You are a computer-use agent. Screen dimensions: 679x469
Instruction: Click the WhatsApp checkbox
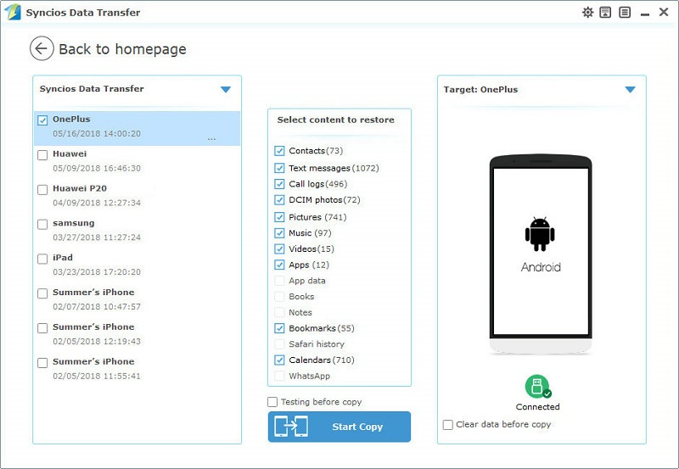pyautogui.click(x=279, y=376)
